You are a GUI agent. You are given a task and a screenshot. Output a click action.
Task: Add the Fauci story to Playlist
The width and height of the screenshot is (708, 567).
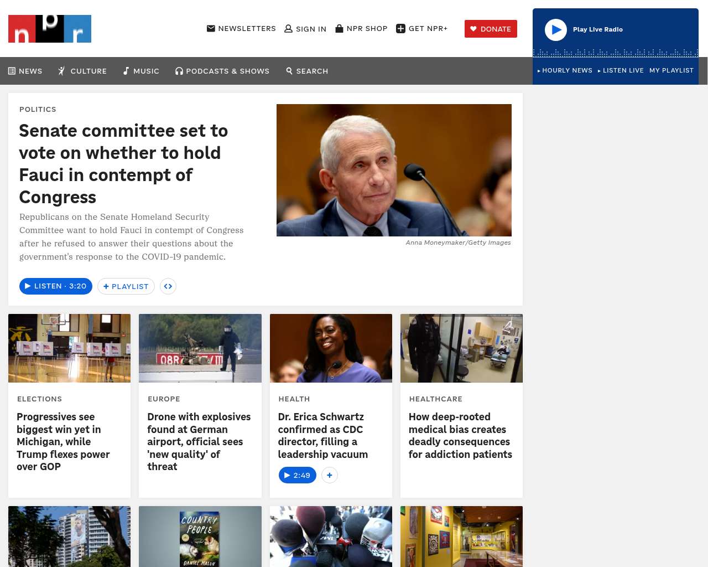pos(126,286)
